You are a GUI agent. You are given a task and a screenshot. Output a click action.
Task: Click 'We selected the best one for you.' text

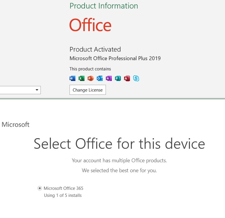click(119, 170)
